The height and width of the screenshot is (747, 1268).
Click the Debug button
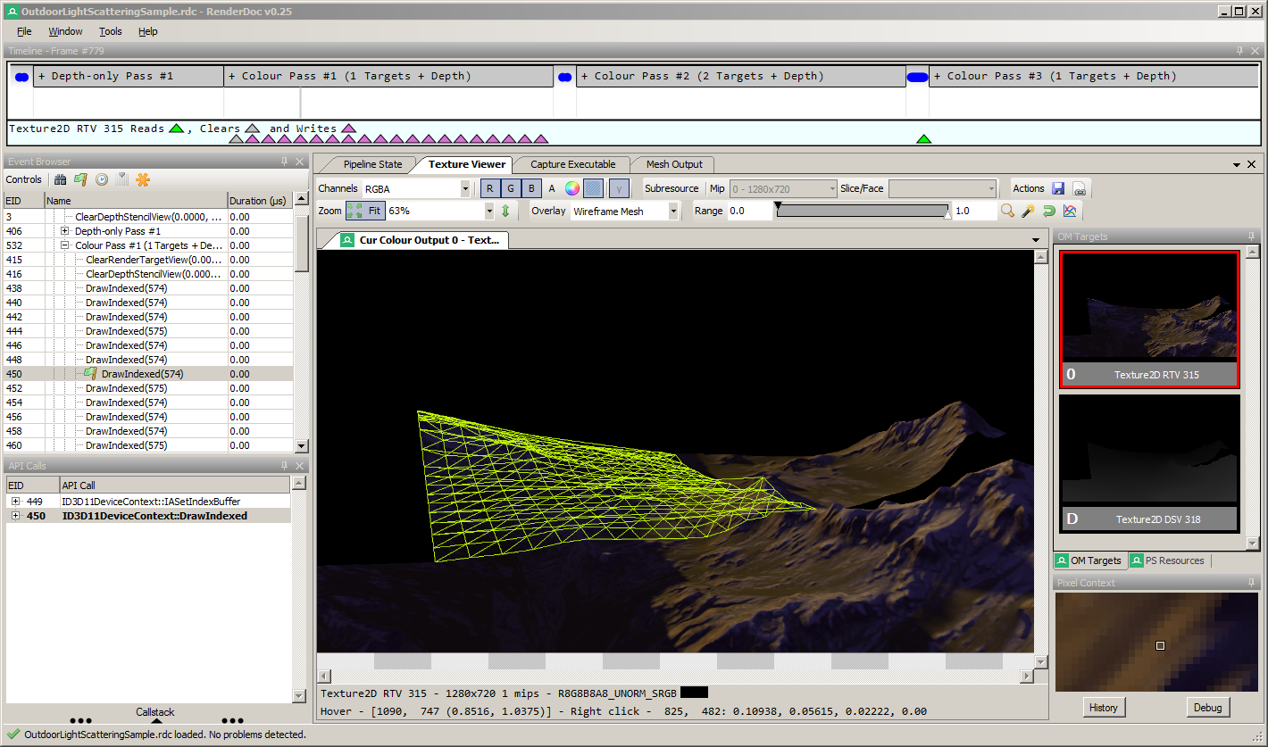tap(1207, 708)
